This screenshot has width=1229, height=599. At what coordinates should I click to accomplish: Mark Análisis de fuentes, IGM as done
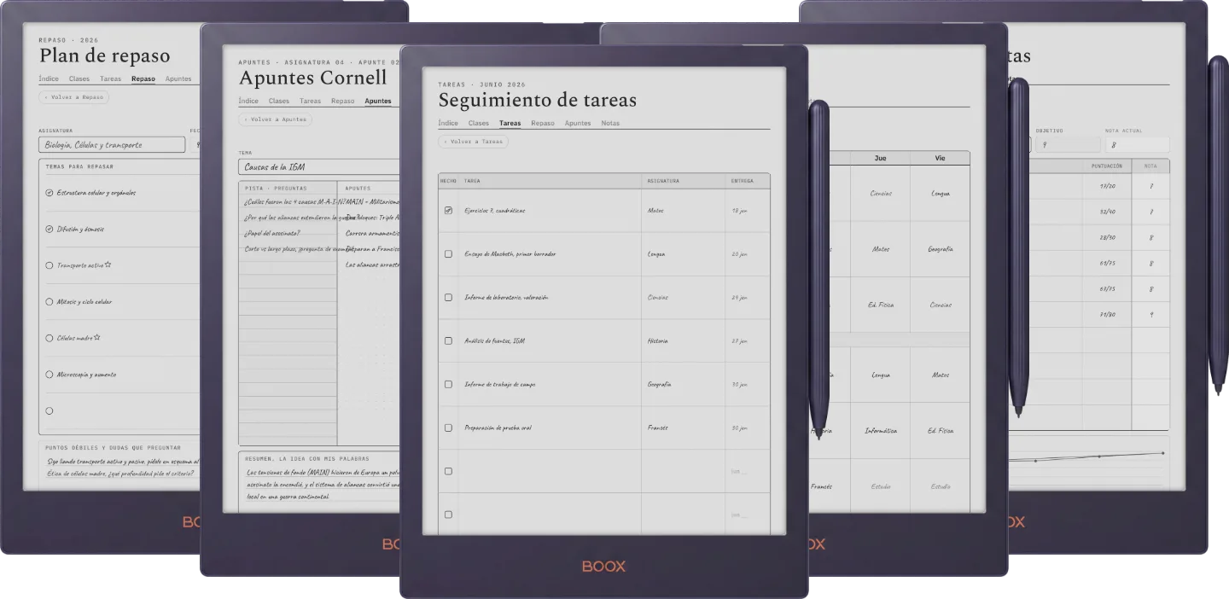tap(448, 340)
